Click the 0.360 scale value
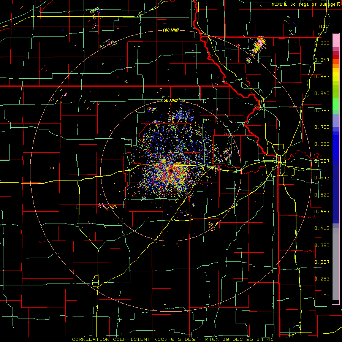Screen dimensions: 342x342 (x=322, y=245)
